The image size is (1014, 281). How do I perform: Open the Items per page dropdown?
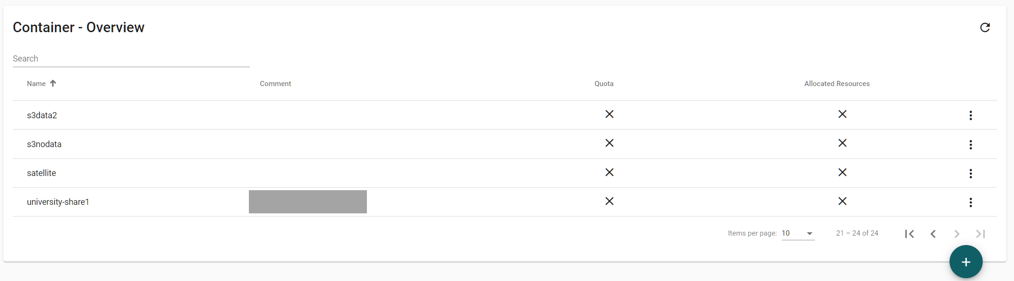(x=798, y=233)
